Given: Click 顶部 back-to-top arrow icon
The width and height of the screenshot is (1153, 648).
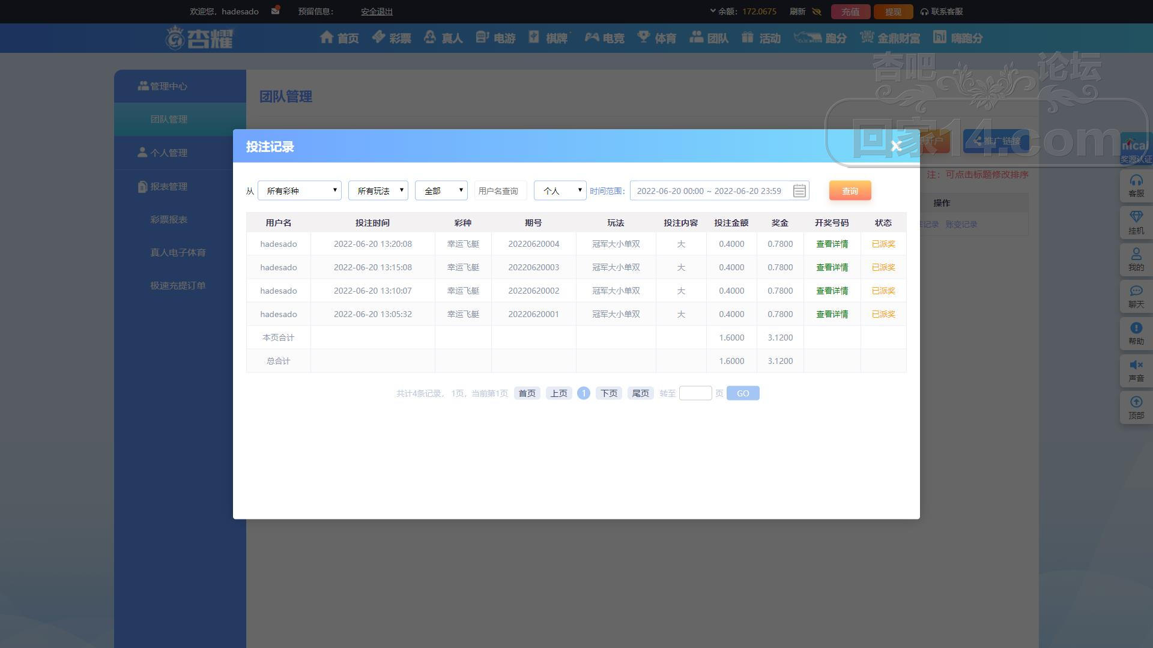Looking at the screenshot, I should tap(1136, 408).
